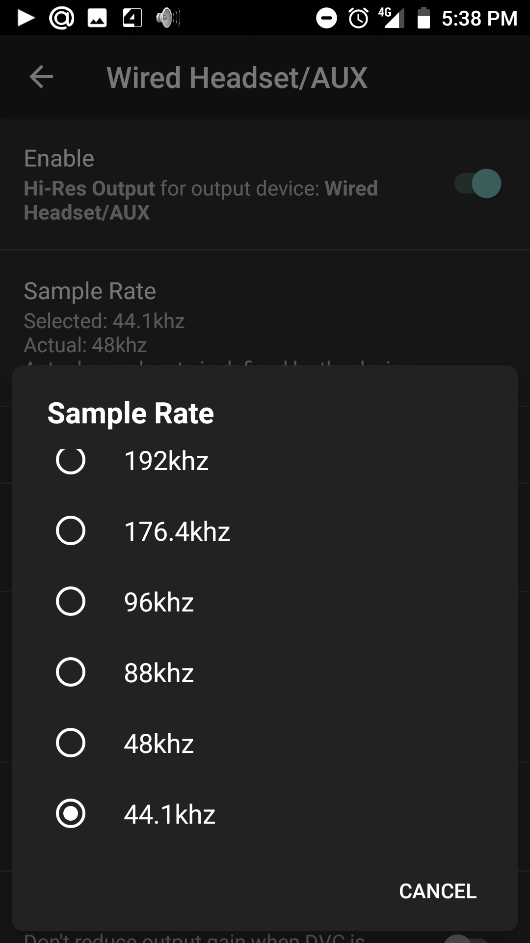
Task: Tap the 4G signal strength icon
Action: tap(392, 18)
